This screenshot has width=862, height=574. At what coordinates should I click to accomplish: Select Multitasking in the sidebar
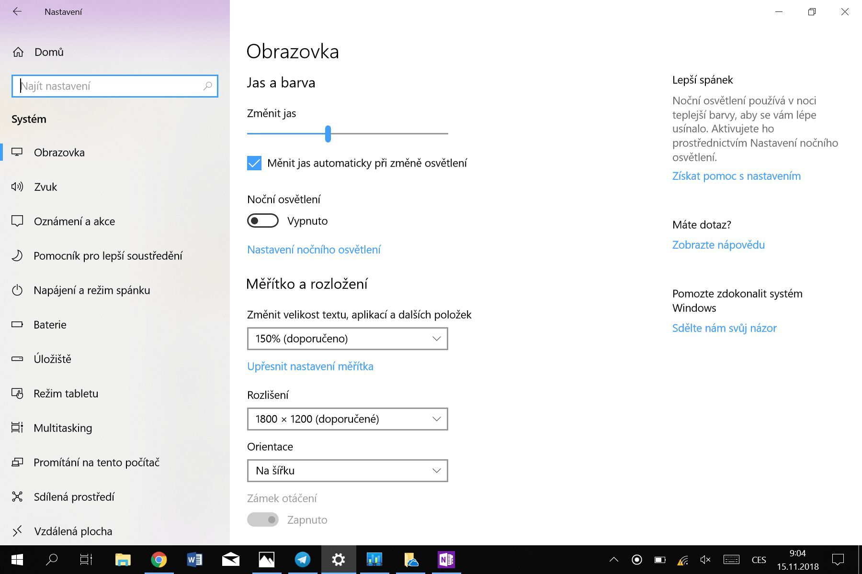click(63, 428)
